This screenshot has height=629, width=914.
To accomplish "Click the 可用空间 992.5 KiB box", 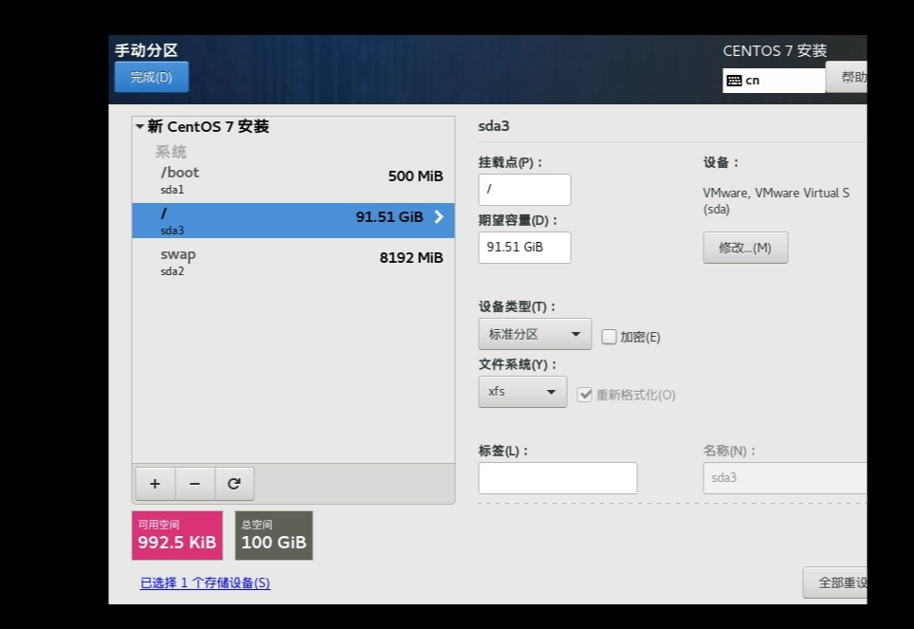I will click(x=177, y=536).
